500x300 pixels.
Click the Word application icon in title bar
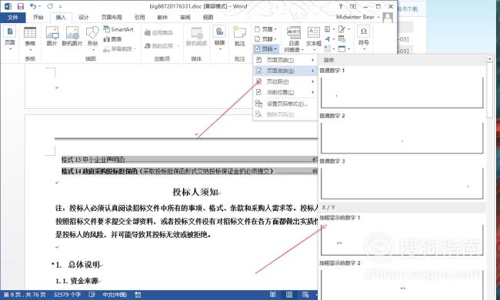[x=8, y=6]
